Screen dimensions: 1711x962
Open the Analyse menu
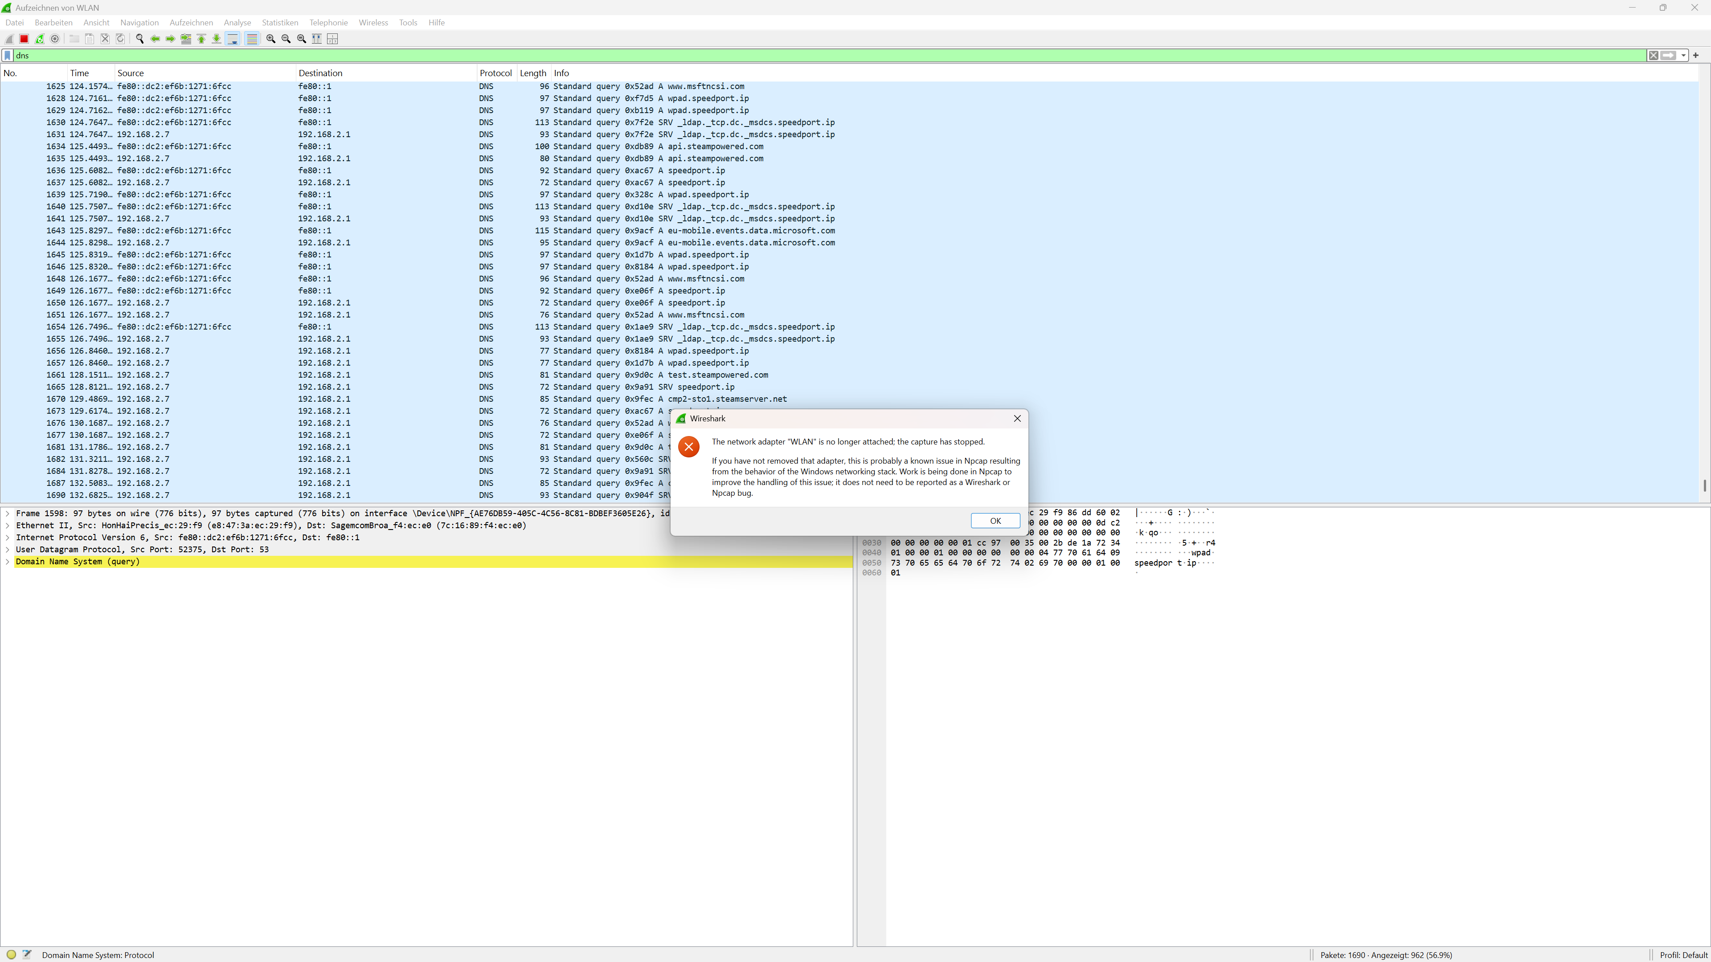(237, 23)
